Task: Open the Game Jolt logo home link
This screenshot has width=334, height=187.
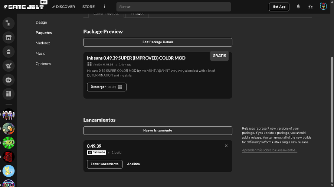Action: [x=24, y=7]
